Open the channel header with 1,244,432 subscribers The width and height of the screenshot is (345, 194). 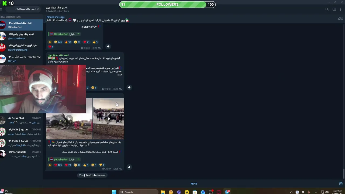coord(57,9)
